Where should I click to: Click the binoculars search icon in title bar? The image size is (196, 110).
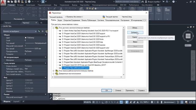(x=142, y=2)
